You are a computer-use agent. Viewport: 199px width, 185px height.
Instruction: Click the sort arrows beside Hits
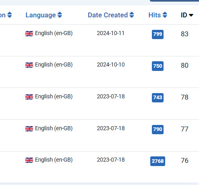[165, 15]
